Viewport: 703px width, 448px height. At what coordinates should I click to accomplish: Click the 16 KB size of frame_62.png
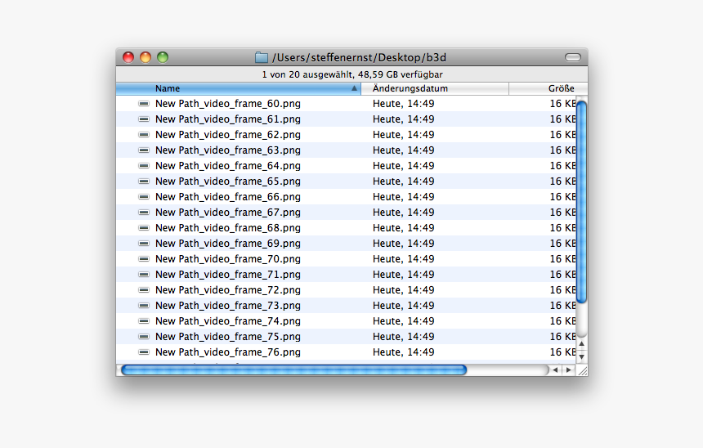[562, 135]
